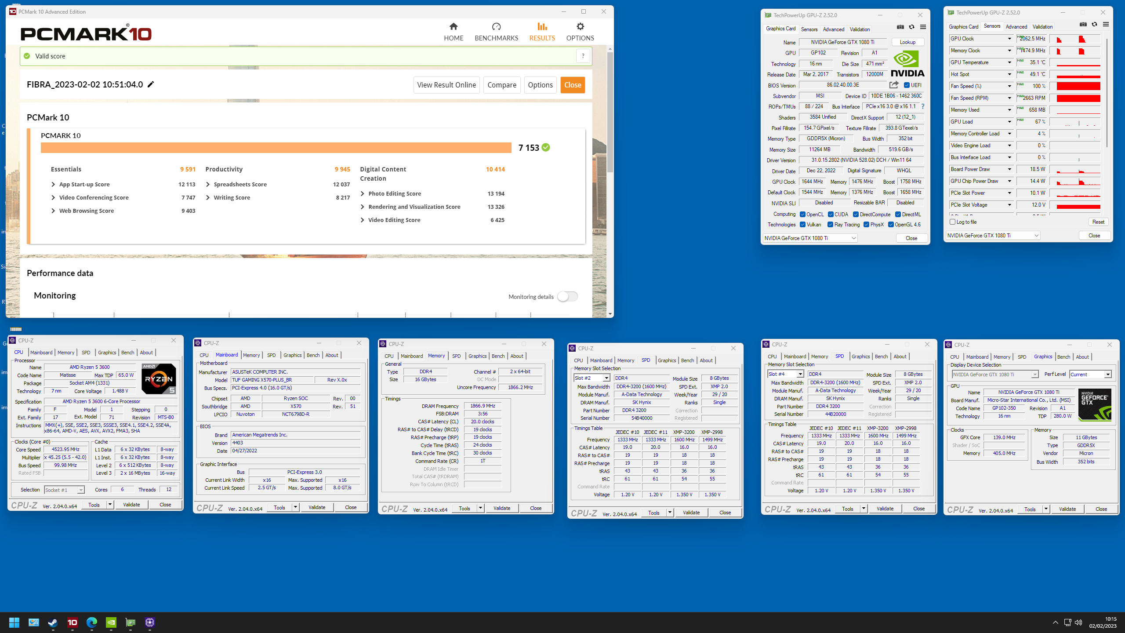Image resolution: width=1125 pixels, height=633 pixels.
Task: Toggle Ray Tracing checkbox in GPU-Z
Action: 830,225
